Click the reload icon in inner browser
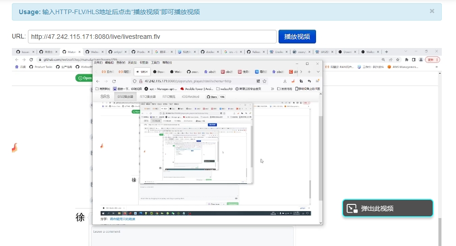 point(114,81)
